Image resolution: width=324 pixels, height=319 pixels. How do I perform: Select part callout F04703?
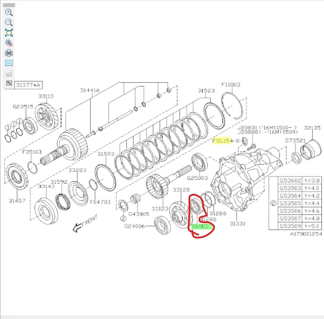point(100,202)
